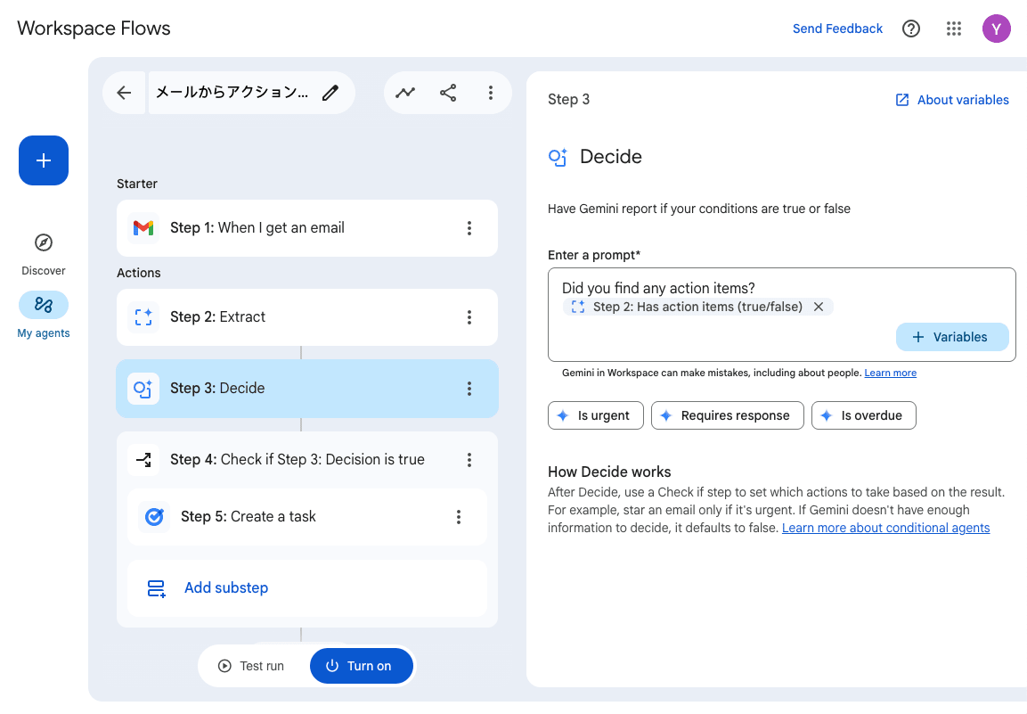Click Turn on button
This screenshot has height=714, width=1027.
(x=361, y=666)
